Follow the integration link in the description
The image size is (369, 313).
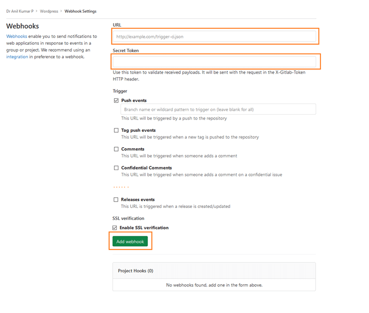click(x=17, y=57)
